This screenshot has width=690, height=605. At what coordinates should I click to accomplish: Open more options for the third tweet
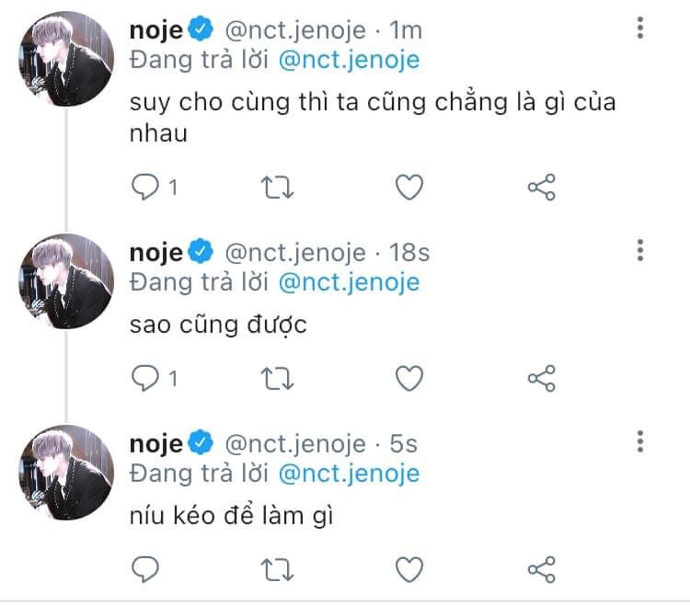pos(640,441)
